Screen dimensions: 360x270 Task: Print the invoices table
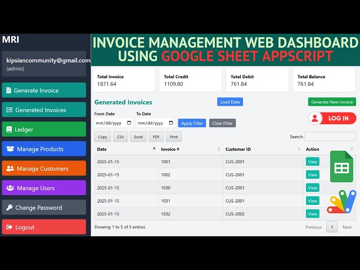(174, 137)
